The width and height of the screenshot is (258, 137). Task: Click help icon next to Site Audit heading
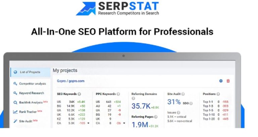(183, 94)
